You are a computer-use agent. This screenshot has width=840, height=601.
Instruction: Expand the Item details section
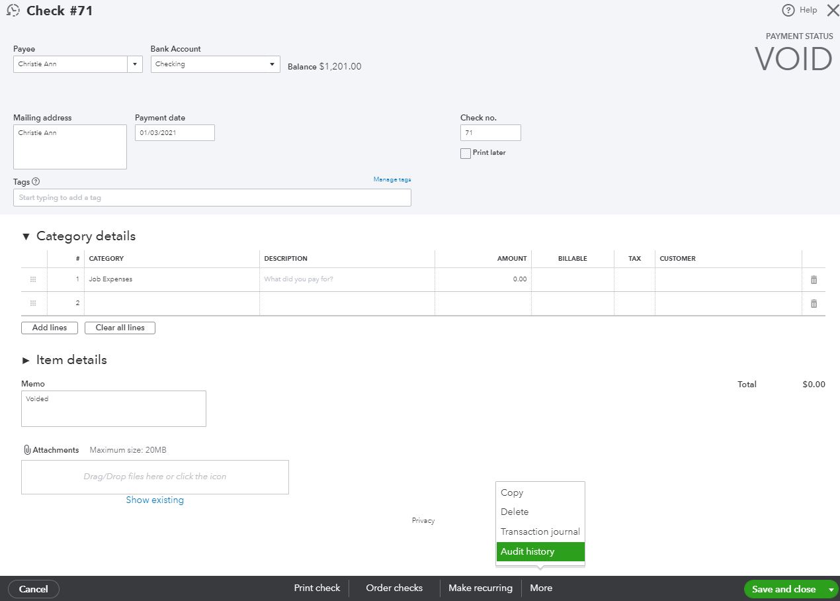coord(26,361)
